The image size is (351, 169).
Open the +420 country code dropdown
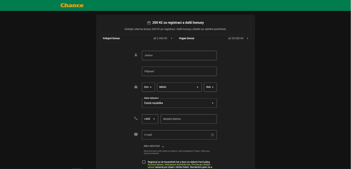click(x=150, y=119)
